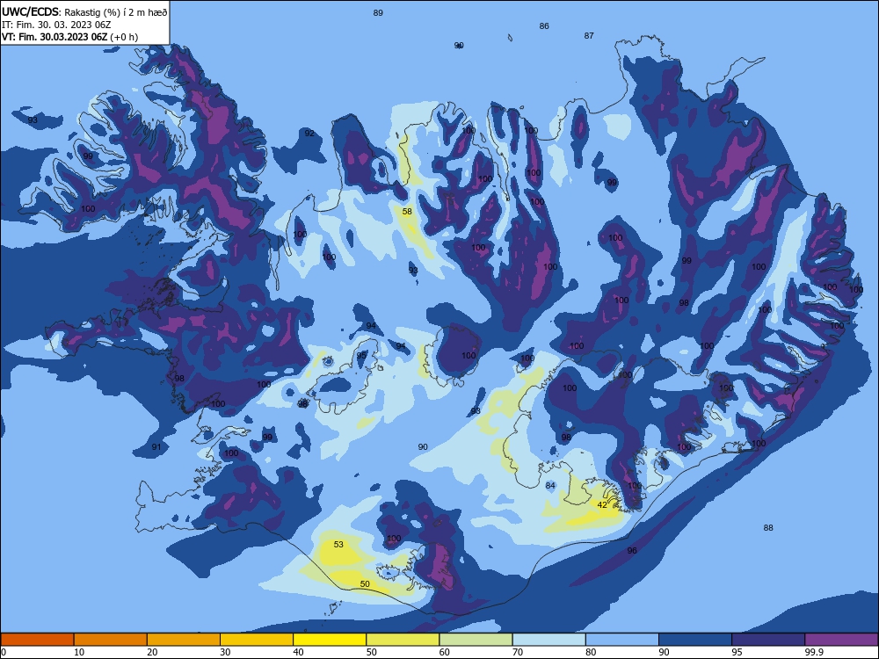Click the humidity value 84 on the map
The image size is (879, 659).
pos(550,485)
